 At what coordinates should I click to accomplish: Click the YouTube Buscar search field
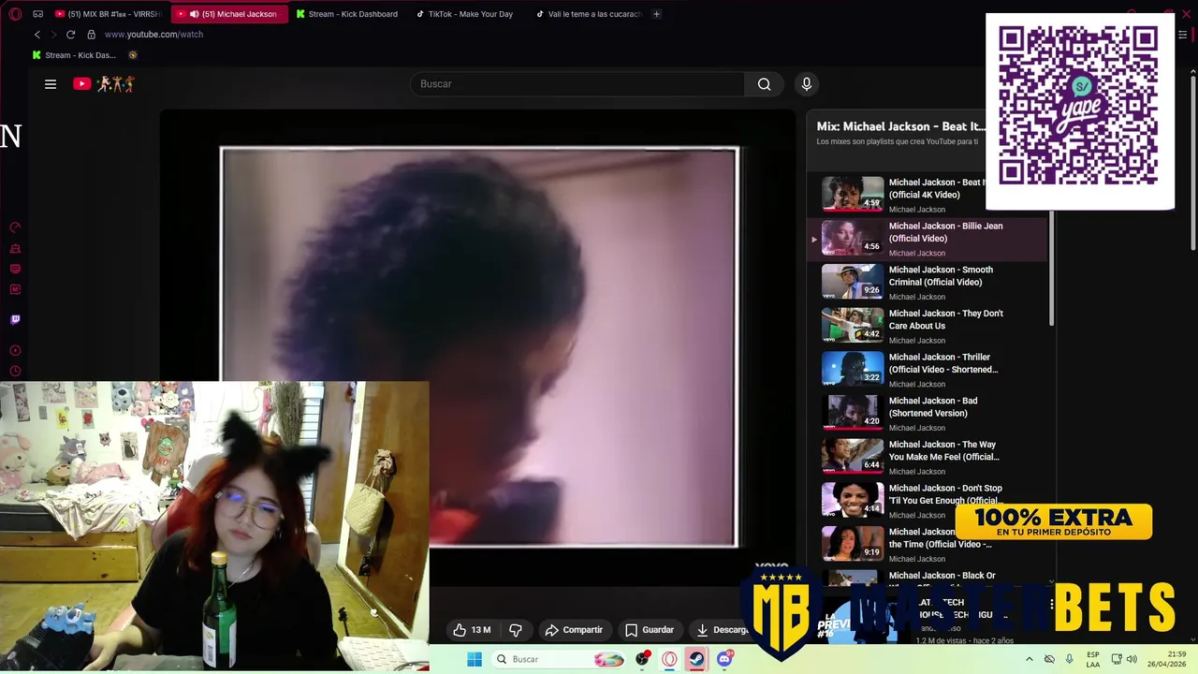[577, 84]
